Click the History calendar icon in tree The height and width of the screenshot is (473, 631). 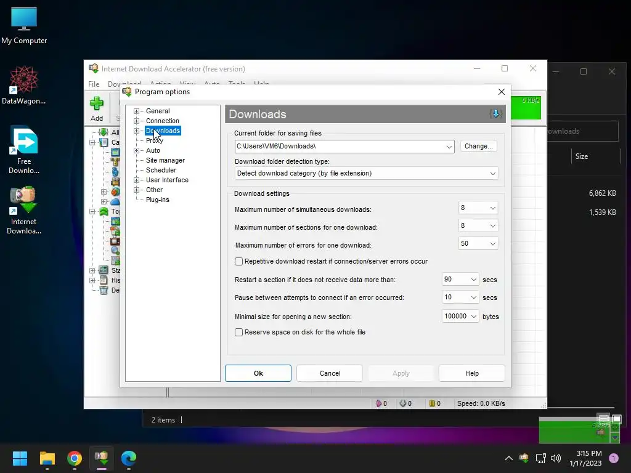104,280
